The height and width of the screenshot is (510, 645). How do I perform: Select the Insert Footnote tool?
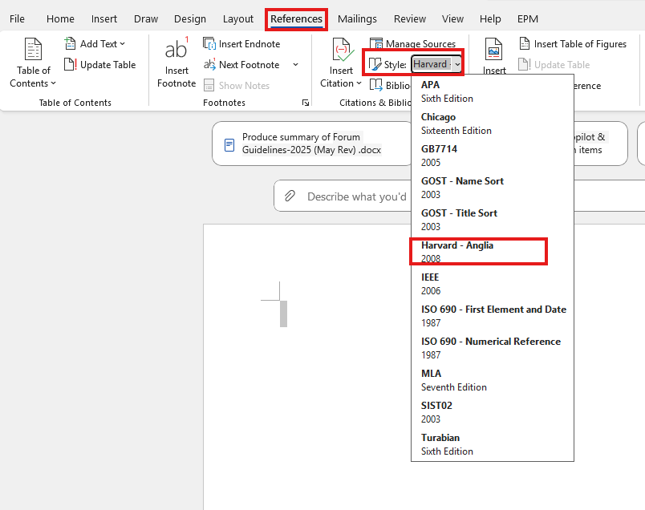(x=176, y=63)
